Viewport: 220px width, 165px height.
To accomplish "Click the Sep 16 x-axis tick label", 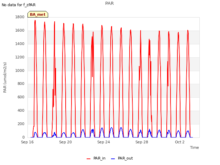I will pyautogui.click(x=27, y=142).
